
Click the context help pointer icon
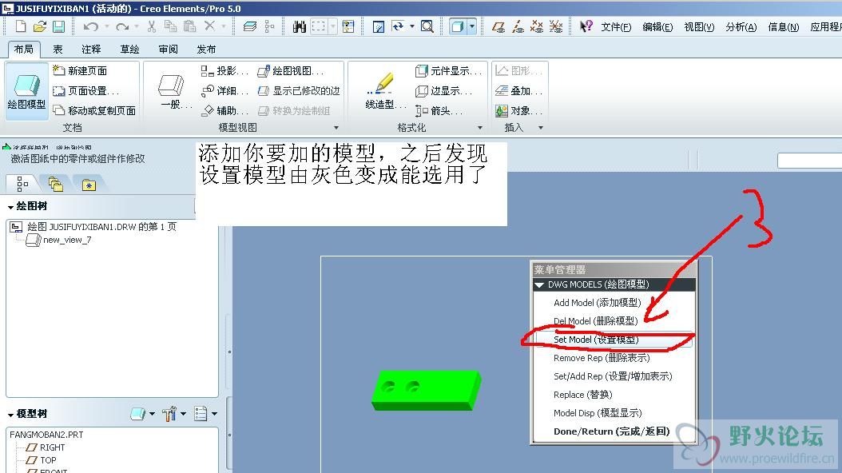coord(586,26)
